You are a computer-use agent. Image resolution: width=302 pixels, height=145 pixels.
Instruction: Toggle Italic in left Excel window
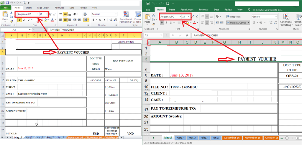[x=24, y=20]
